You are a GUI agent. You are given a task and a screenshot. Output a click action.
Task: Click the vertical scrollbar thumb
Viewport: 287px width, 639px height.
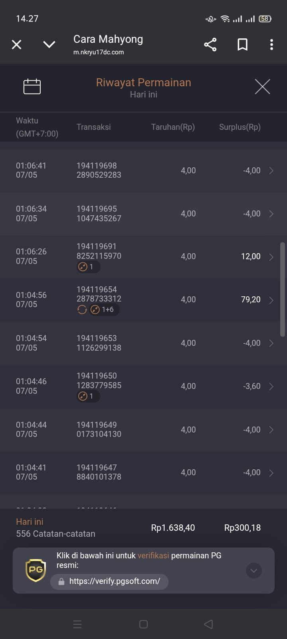(x=283, y=290)
